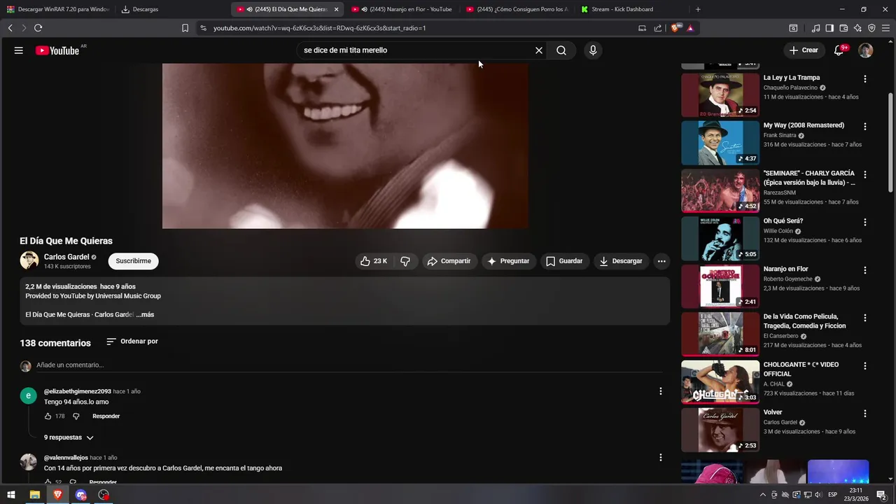Open options for La Ley y La Trampa
896x504 pixels.
pyautogui.click(x=865, y=79)
